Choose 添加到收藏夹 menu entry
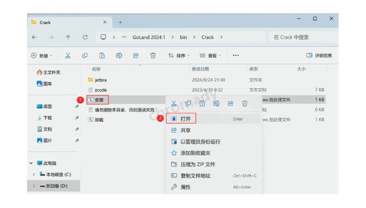The image size is (366, 208). [x=213, y=153]
